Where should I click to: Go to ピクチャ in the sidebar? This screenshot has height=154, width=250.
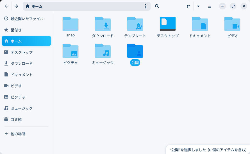pos(26,97)
